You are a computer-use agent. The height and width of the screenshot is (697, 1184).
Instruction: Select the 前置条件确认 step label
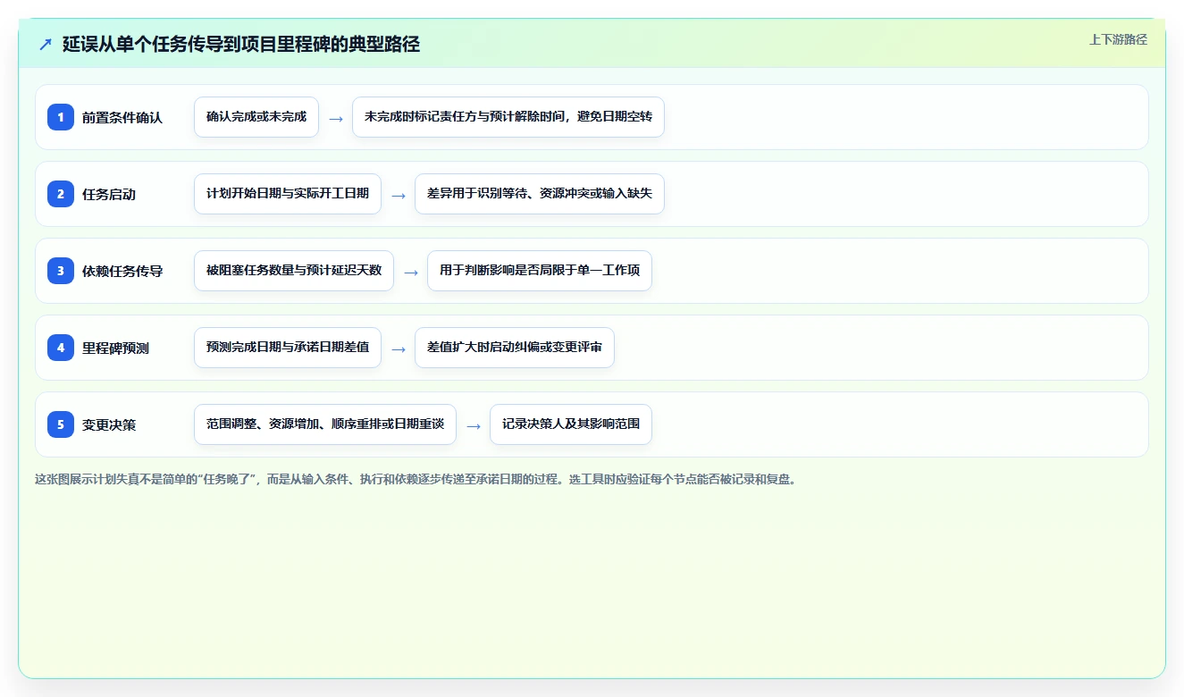point(122,117)
